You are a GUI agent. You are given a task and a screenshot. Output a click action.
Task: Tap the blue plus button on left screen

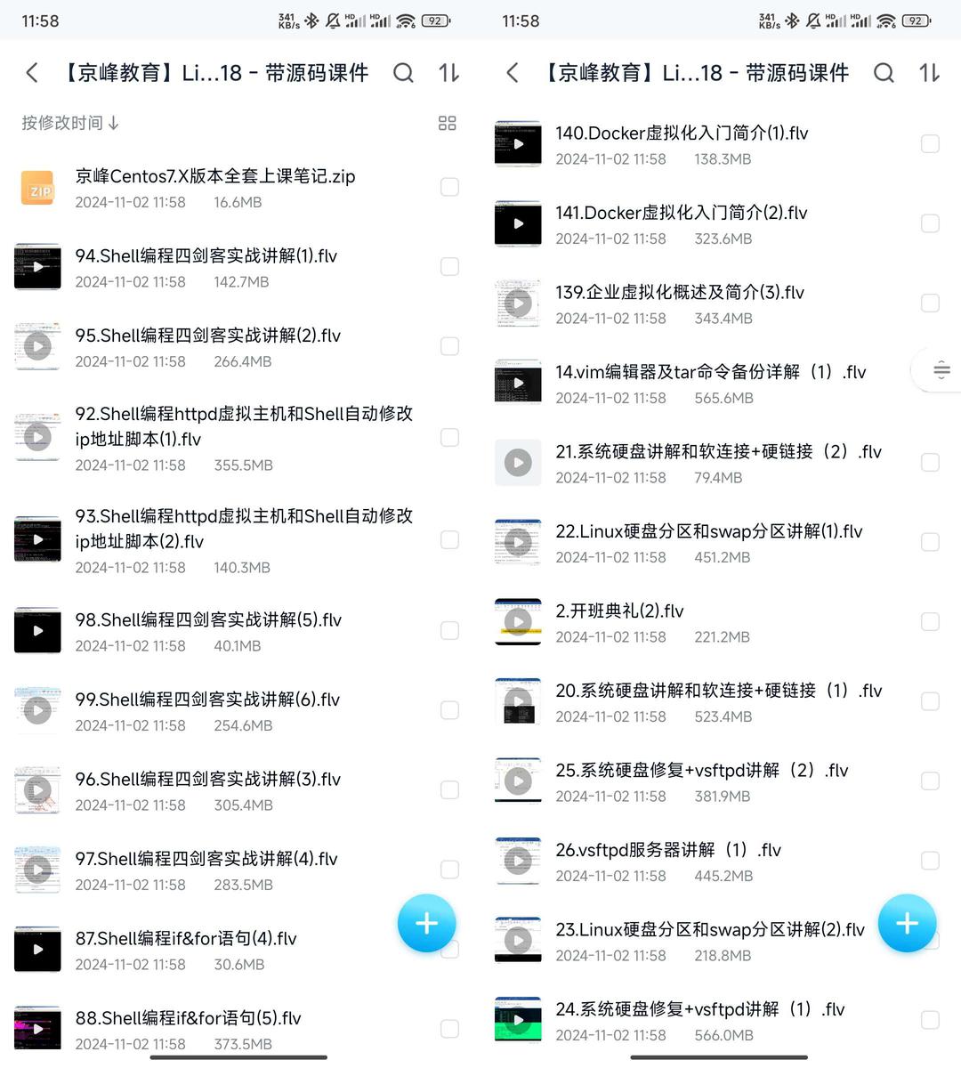[x=426, y=923]
